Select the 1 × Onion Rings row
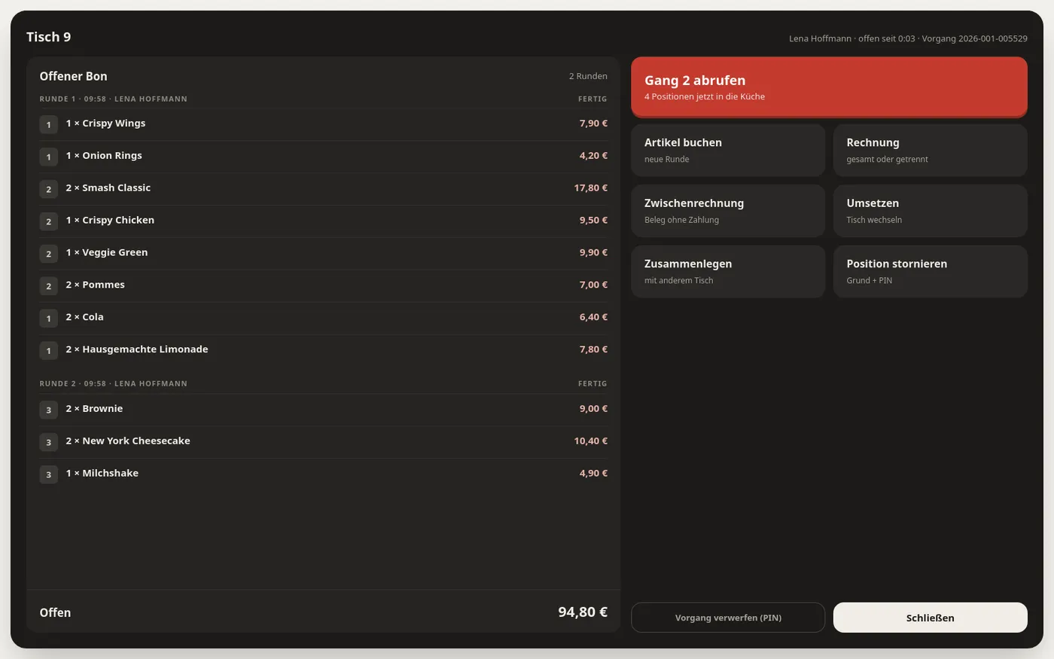Image resolution: width=1054 pixels, height=659 pixels. coord(323,157)
